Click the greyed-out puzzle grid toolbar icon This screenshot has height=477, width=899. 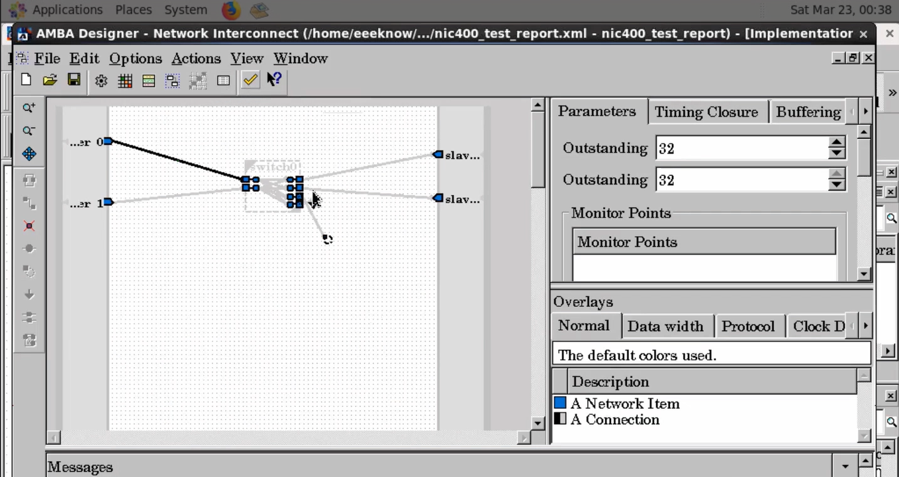pyautogui.click(x=197, y=81)
